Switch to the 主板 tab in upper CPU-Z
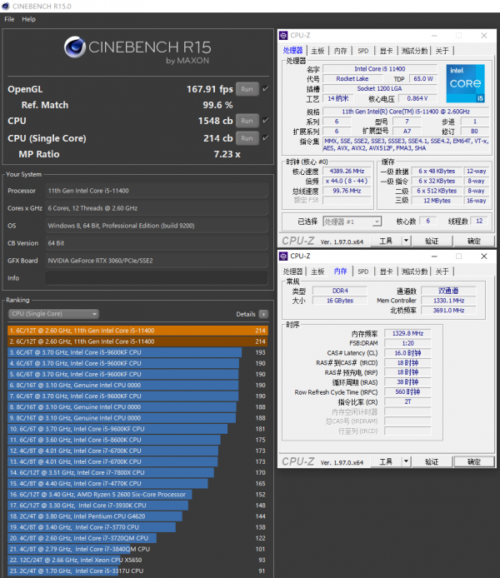This screenshot has width=500, height=578. (x=317, y=51)
